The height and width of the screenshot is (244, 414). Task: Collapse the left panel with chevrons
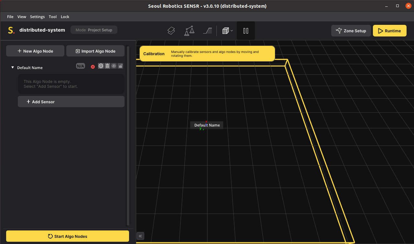click(140, 236)
